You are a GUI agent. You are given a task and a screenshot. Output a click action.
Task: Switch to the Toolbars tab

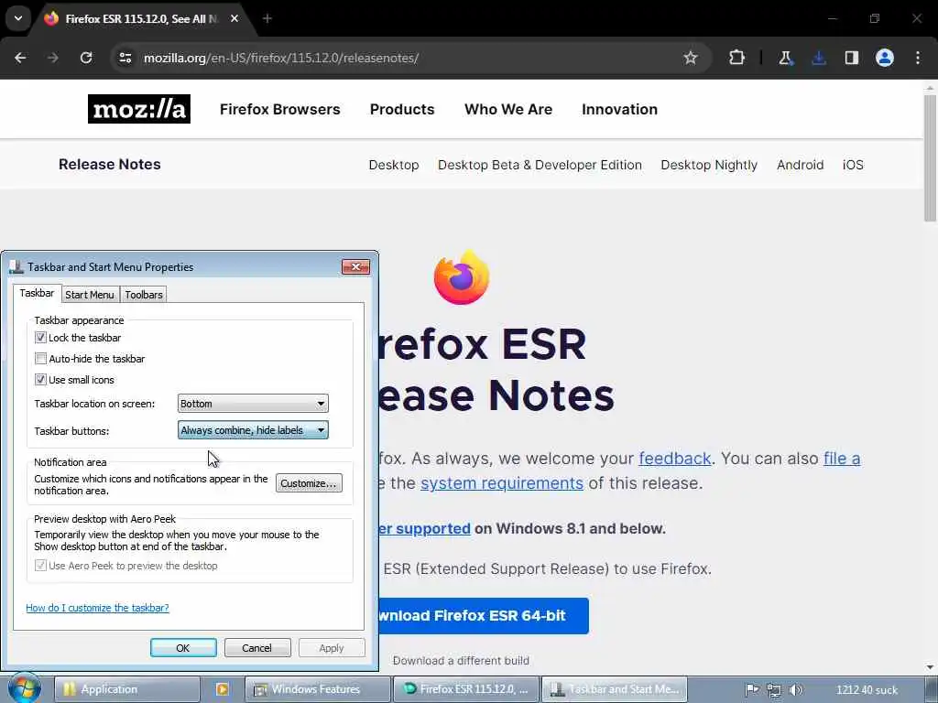(144, 295)
